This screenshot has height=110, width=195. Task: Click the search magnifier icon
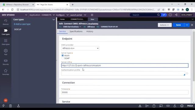pos(158,15)
